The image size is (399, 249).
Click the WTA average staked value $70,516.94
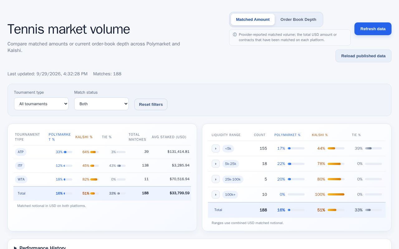tap(180, 179)
